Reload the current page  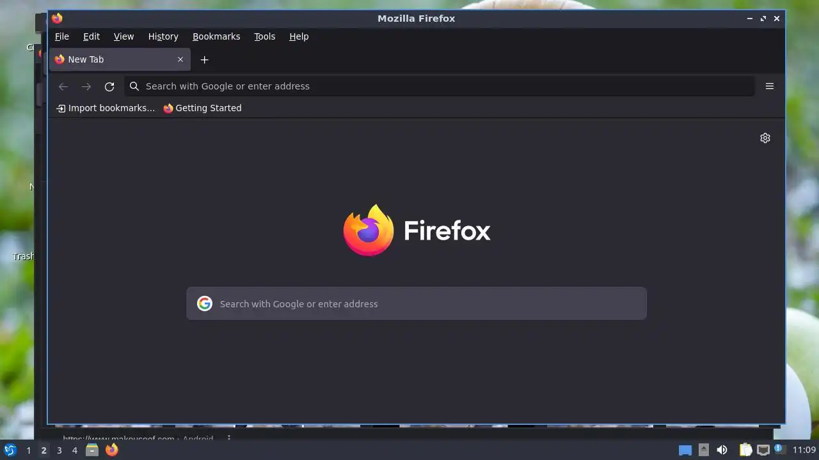[x=109, y=86]
